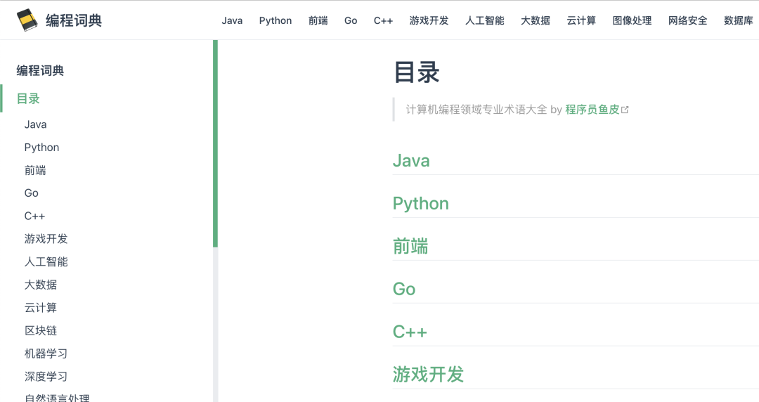Select 网络安全 in the top navigation
Screen dimensions: 759x402
coord(687,20)
